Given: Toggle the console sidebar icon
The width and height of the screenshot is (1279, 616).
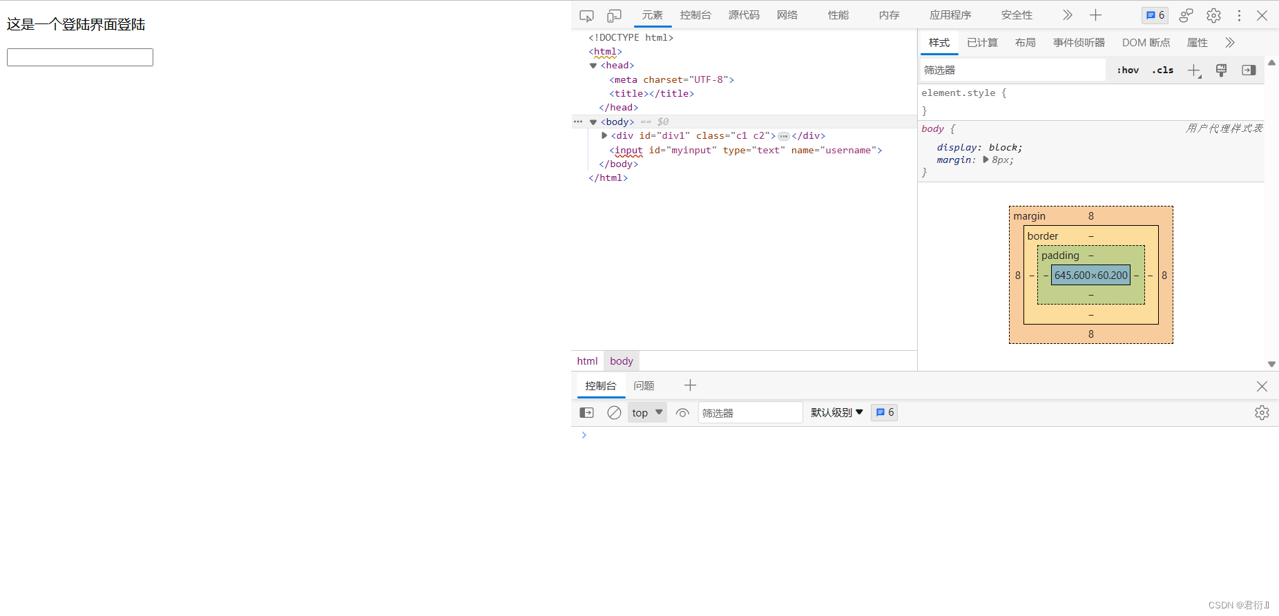Looking at the screenshot, I should tap(586, 413).
